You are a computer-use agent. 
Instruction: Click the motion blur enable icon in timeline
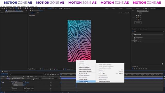click(x=55, y=74)
